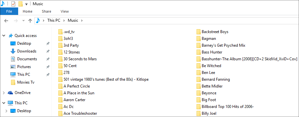Select 'Ac Dc' folder name
Screen dimensions: 299x117
point(69,107)
